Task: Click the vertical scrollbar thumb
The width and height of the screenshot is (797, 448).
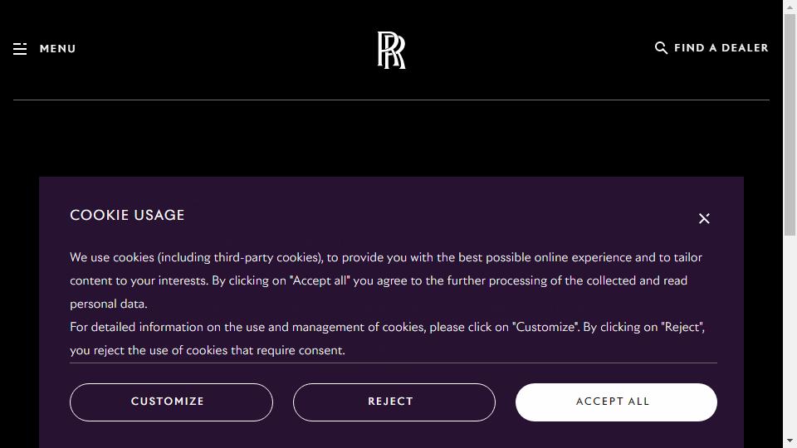Action: tap(790, 124)
